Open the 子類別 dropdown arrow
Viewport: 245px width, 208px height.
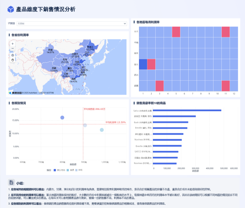[125, 24]
